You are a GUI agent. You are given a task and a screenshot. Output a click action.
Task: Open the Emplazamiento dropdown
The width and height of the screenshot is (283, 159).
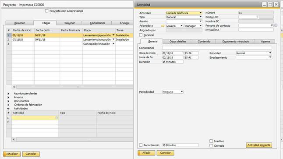[x=270, y=57]
